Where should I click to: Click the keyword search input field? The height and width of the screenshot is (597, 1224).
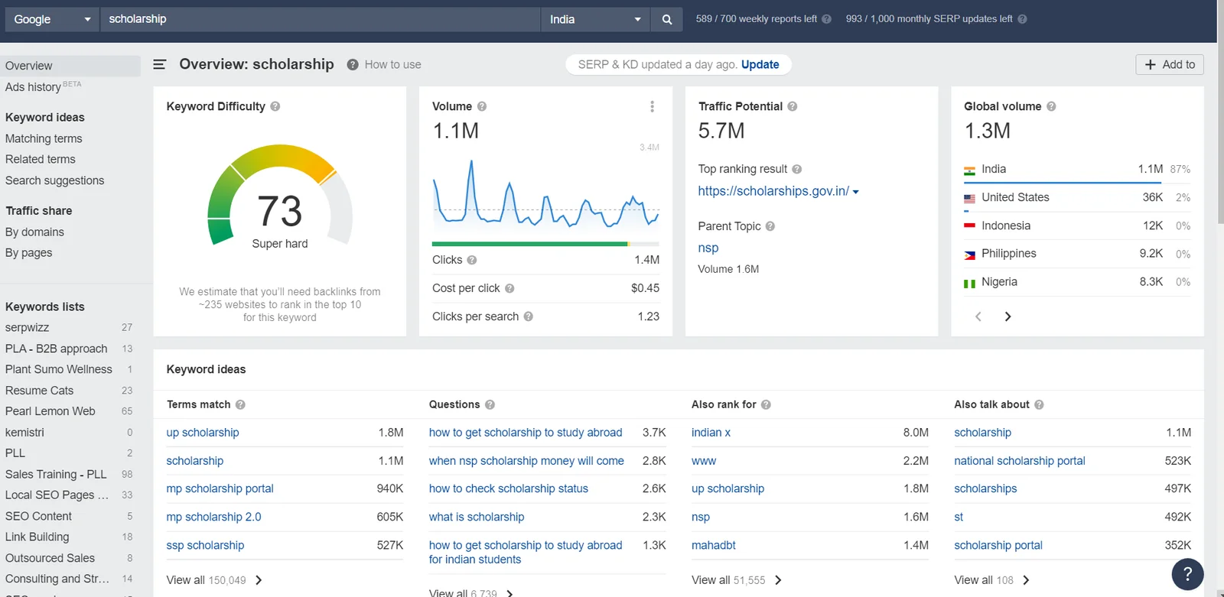(320, 19)
